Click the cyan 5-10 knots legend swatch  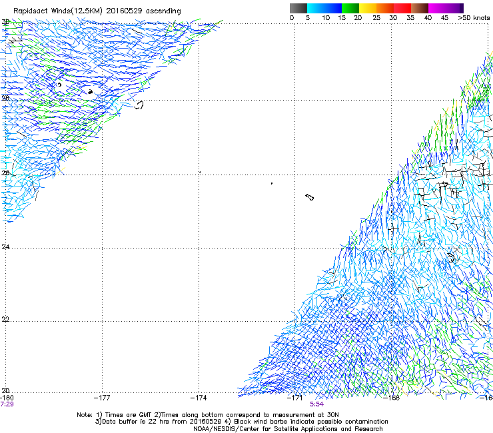coord(316,8)
